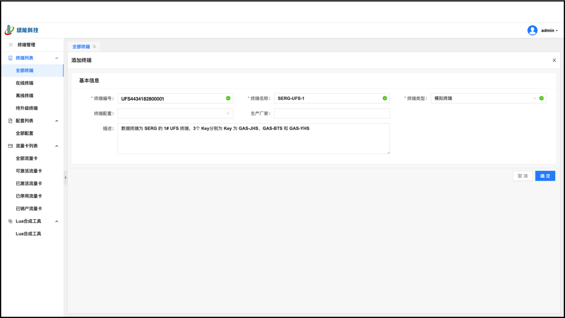Select 在线终端 in the sidebar
The image size is (565, 318).
click(25, 83)
